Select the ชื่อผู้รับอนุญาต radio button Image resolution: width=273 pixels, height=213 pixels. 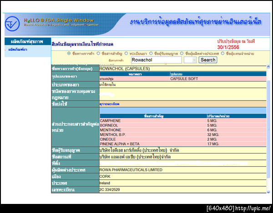click(151, 54)
